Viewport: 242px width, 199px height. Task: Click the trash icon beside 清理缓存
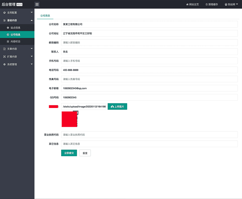[207, 5]
